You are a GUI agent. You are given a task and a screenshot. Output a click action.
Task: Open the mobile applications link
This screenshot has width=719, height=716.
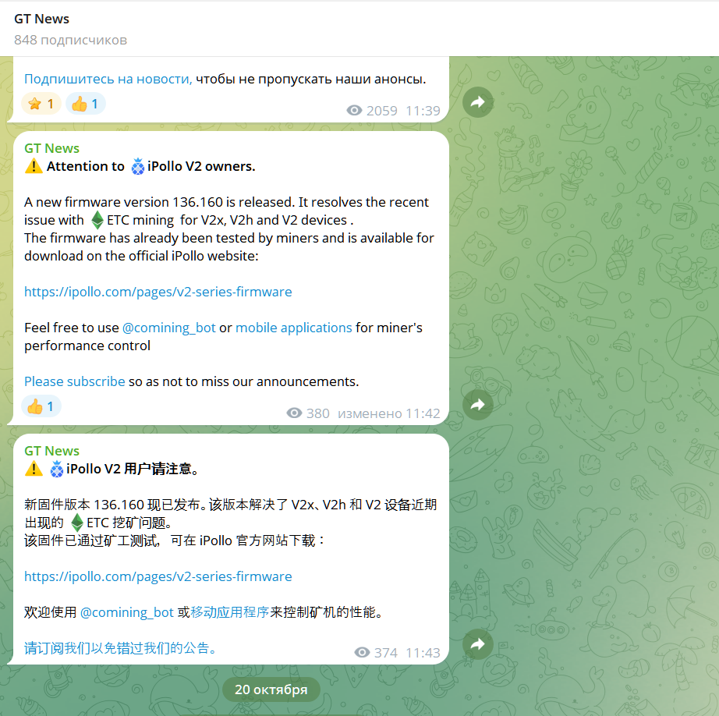pyautogui.click(x=293, y=328)
